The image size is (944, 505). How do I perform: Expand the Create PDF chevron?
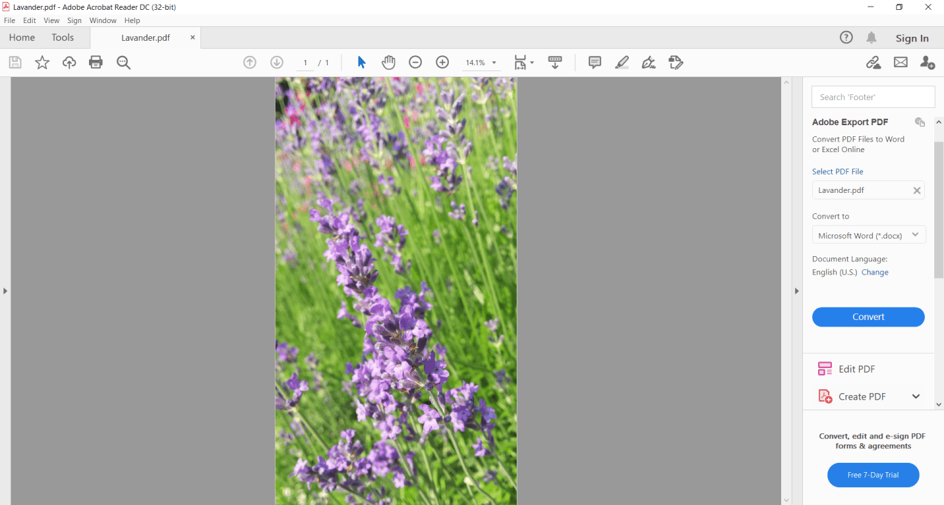tap(916, 396)
